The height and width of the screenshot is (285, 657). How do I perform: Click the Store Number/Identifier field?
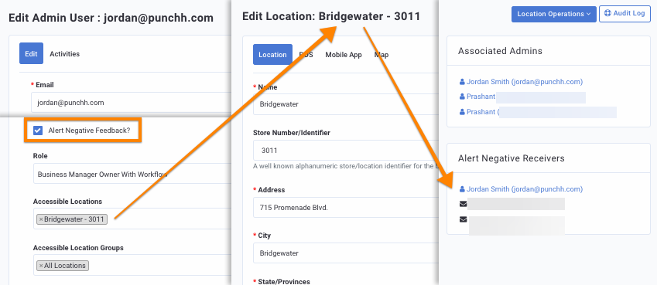tap(346, 151)
